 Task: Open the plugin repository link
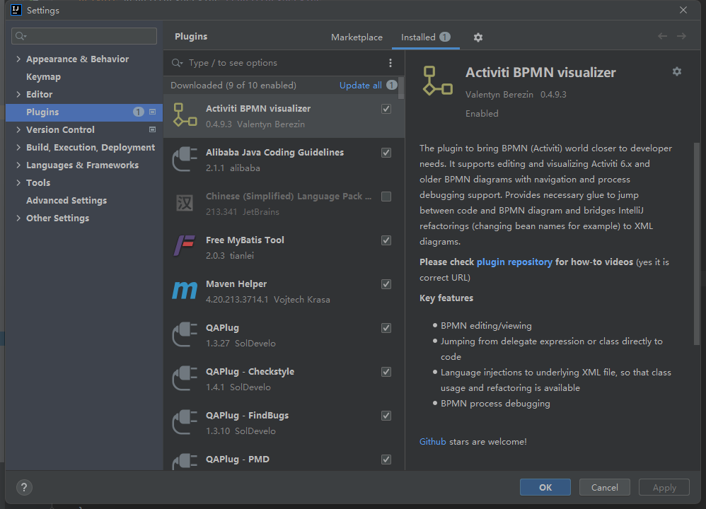[514, 262]
